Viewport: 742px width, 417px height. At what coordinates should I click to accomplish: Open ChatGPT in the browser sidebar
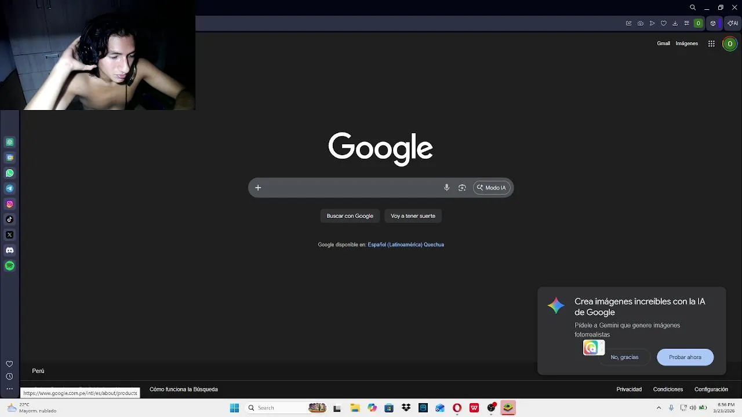pos(10,142)
